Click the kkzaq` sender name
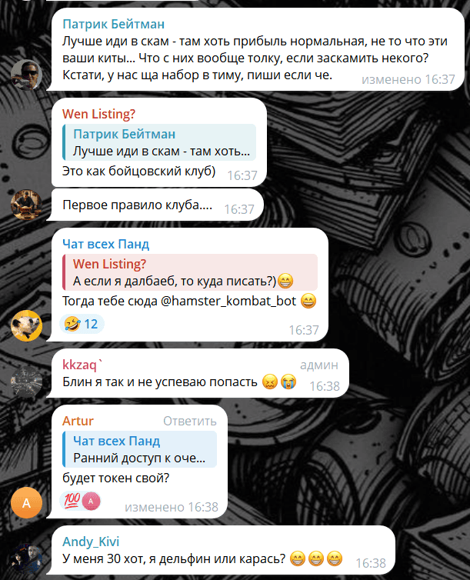 tap(83, 365)
